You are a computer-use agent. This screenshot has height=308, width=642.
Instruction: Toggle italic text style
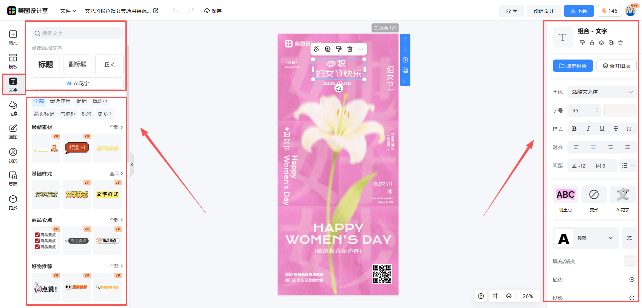(588, 129)
